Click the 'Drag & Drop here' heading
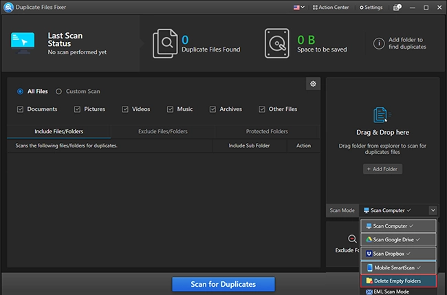 [x=382, y=132]
